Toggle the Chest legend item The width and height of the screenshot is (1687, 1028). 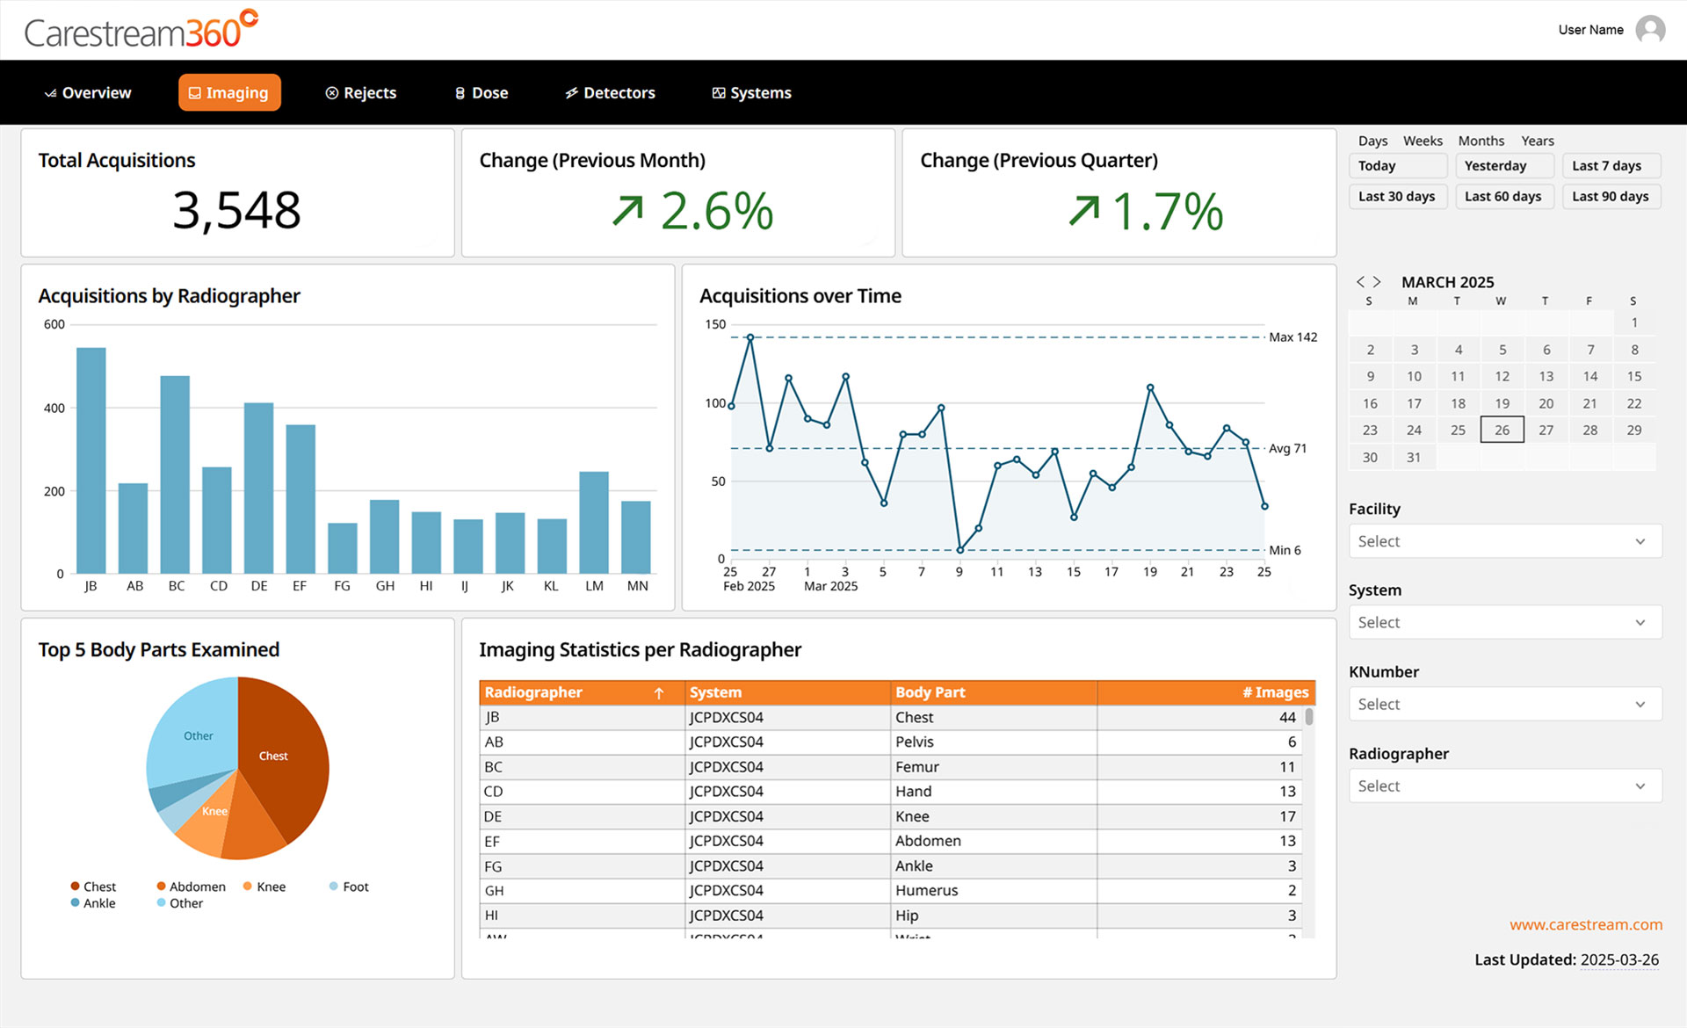(93, 887)
